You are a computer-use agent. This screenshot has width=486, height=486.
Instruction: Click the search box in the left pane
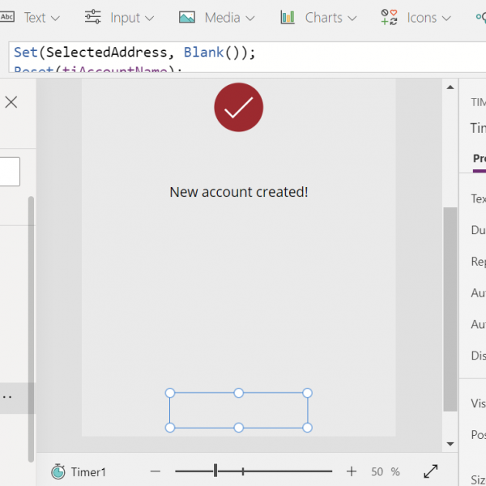point(10,172)
